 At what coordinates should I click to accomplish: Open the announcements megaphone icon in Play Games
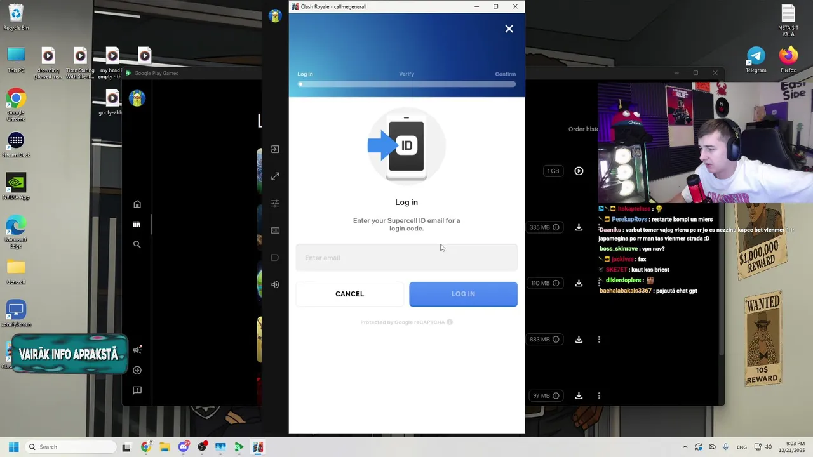coord(137,350)
